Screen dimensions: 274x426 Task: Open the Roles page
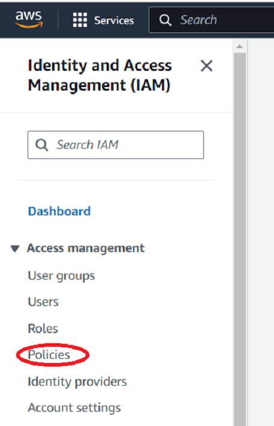tap(43, 328)
